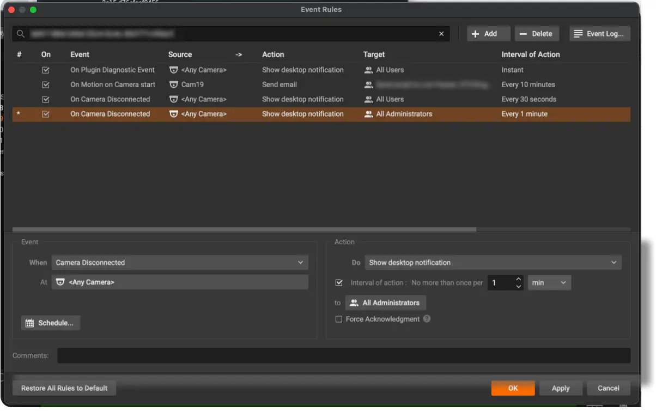Open the min time unit dropdown
Screen dimensions: 656x411
[x=549, y=283]
